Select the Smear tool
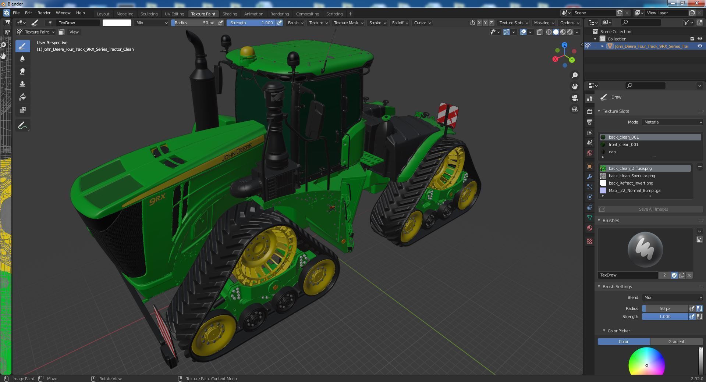The image size is (706, 382). pos(22,72)
